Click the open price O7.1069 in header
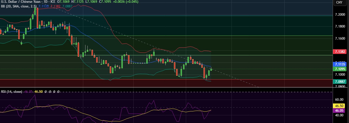The image size is (349, 123). (63, 2)
